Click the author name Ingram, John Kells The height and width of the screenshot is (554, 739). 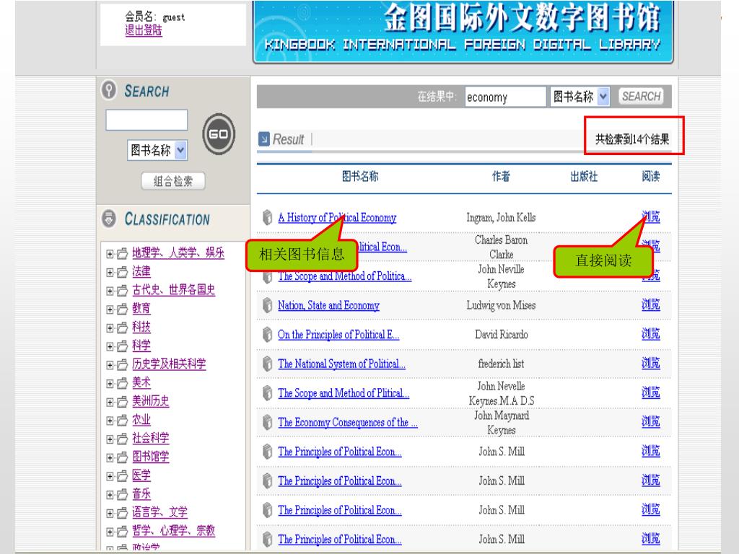click(501, 217)
